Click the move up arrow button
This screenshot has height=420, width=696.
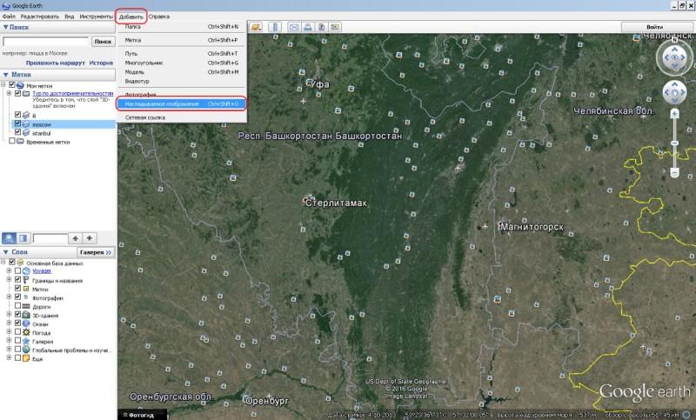pos(76,238)
